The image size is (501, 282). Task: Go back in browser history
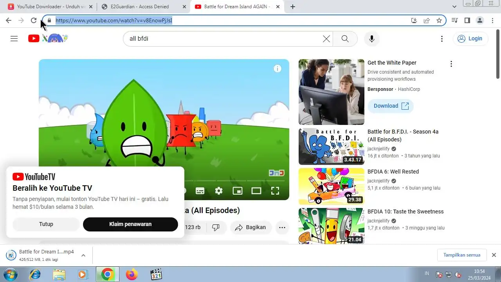pyautogui.click(x=9, y=20)
